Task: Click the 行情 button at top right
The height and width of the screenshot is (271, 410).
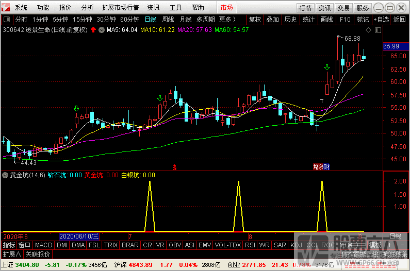Action: point(305,8)
